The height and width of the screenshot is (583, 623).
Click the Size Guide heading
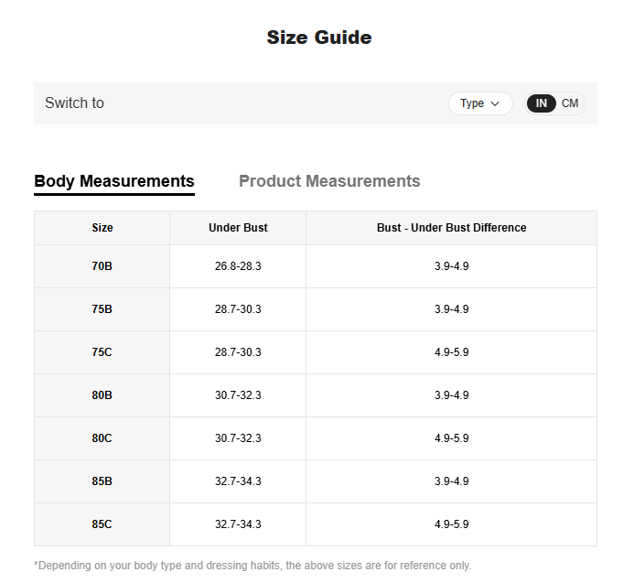319,38
